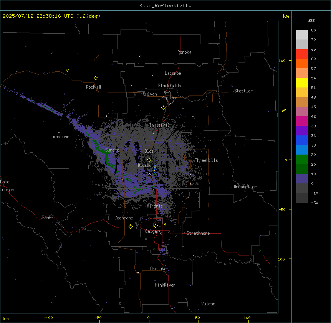331x323 pixels.
Task: Click the 80 value in the dBZ legend
Action: [x=313, y=30]
